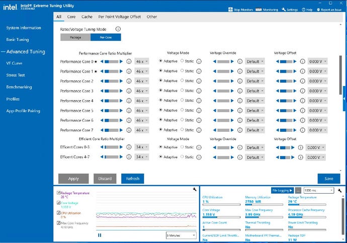Open Monitoring view from top toolbar
Screen dimensions: 347x243
click(x=267, y=10)
